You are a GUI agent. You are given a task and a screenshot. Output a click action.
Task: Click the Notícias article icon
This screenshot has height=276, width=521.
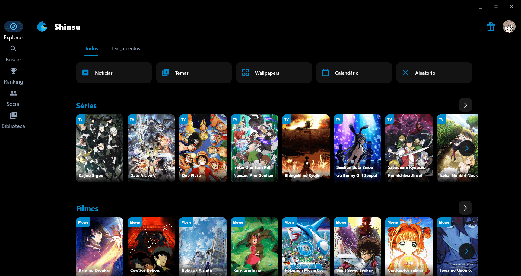pyautogui.click(x=85, y=73)
